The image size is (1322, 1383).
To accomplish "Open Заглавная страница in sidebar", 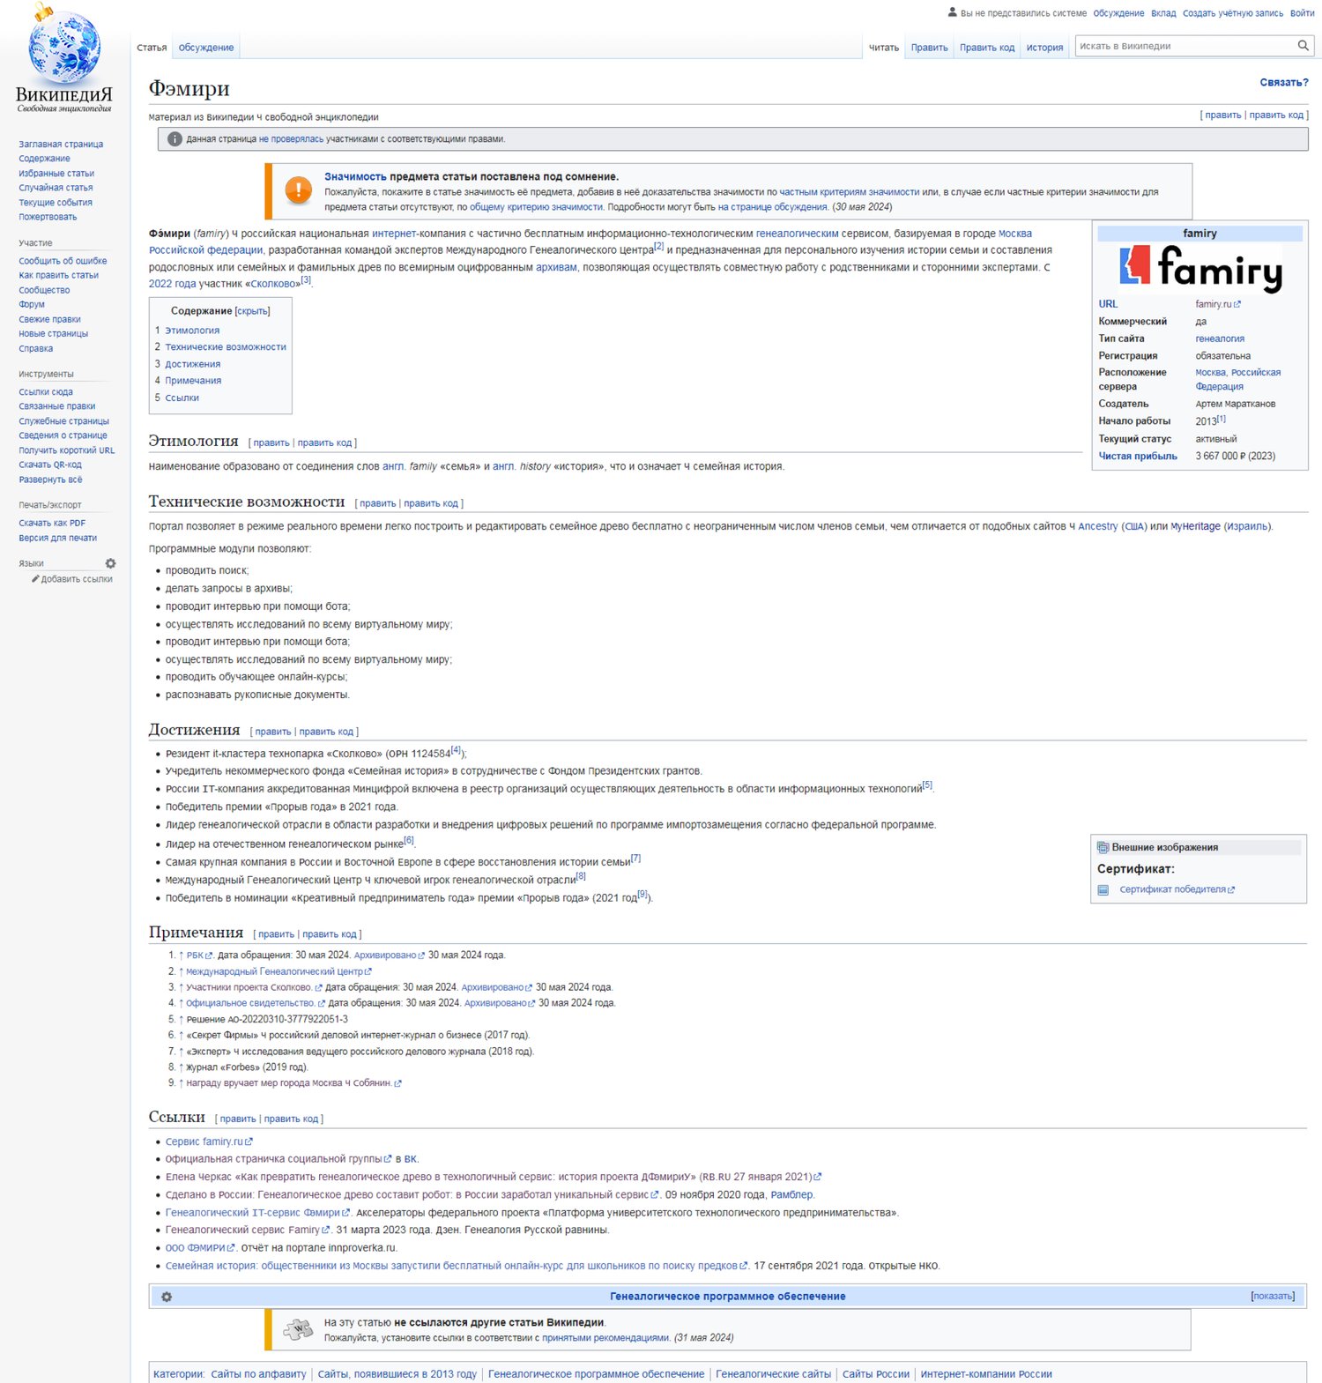I will 61,145.
